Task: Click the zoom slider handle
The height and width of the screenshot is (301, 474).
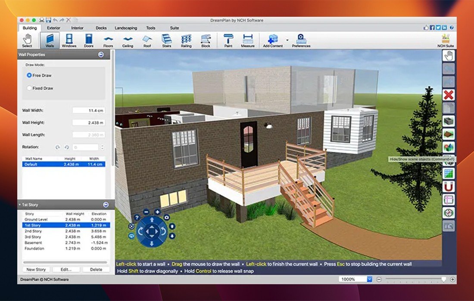Action: (x=444, y=279)
